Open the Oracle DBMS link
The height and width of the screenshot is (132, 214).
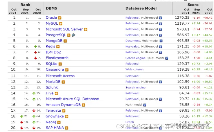(x=51, y=18)
